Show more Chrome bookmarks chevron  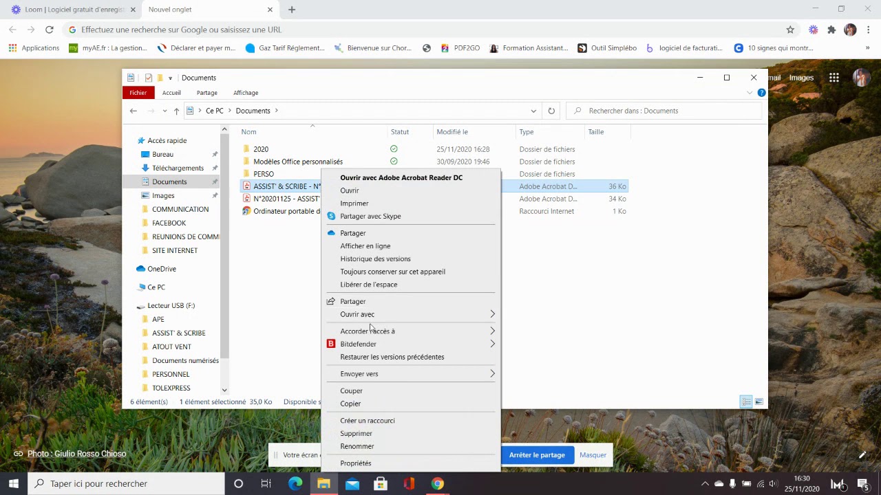867,48
